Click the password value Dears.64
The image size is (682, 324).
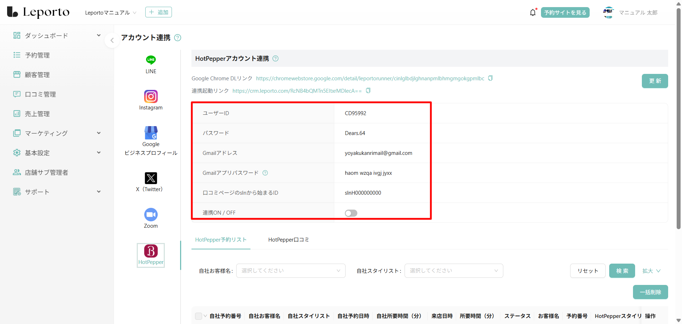tap(355, 133)
